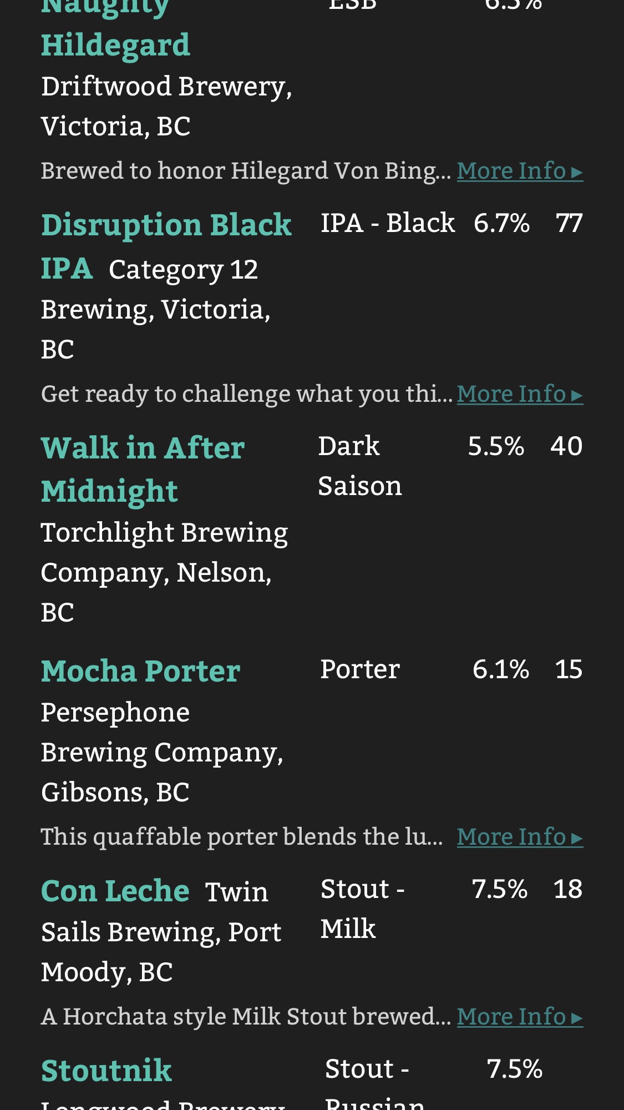Expand More Info for Disruption Black IPA

(x=519, y=394)
